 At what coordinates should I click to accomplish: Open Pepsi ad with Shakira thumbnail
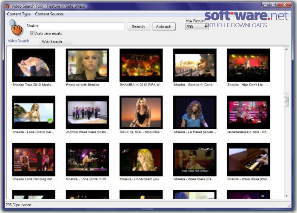click(87, 65)
